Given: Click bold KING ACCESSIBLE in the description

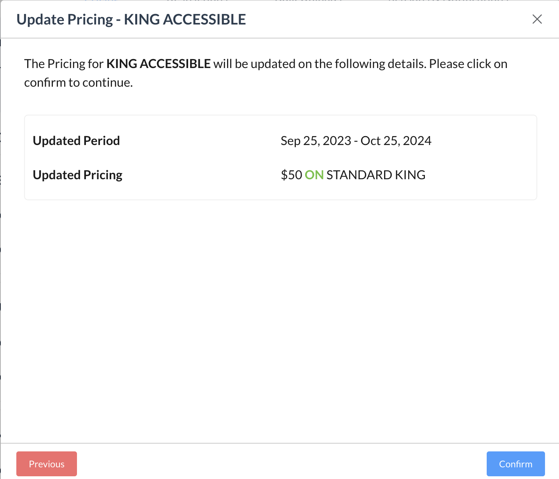Looking at the screenshot, I should pos(159,64).
